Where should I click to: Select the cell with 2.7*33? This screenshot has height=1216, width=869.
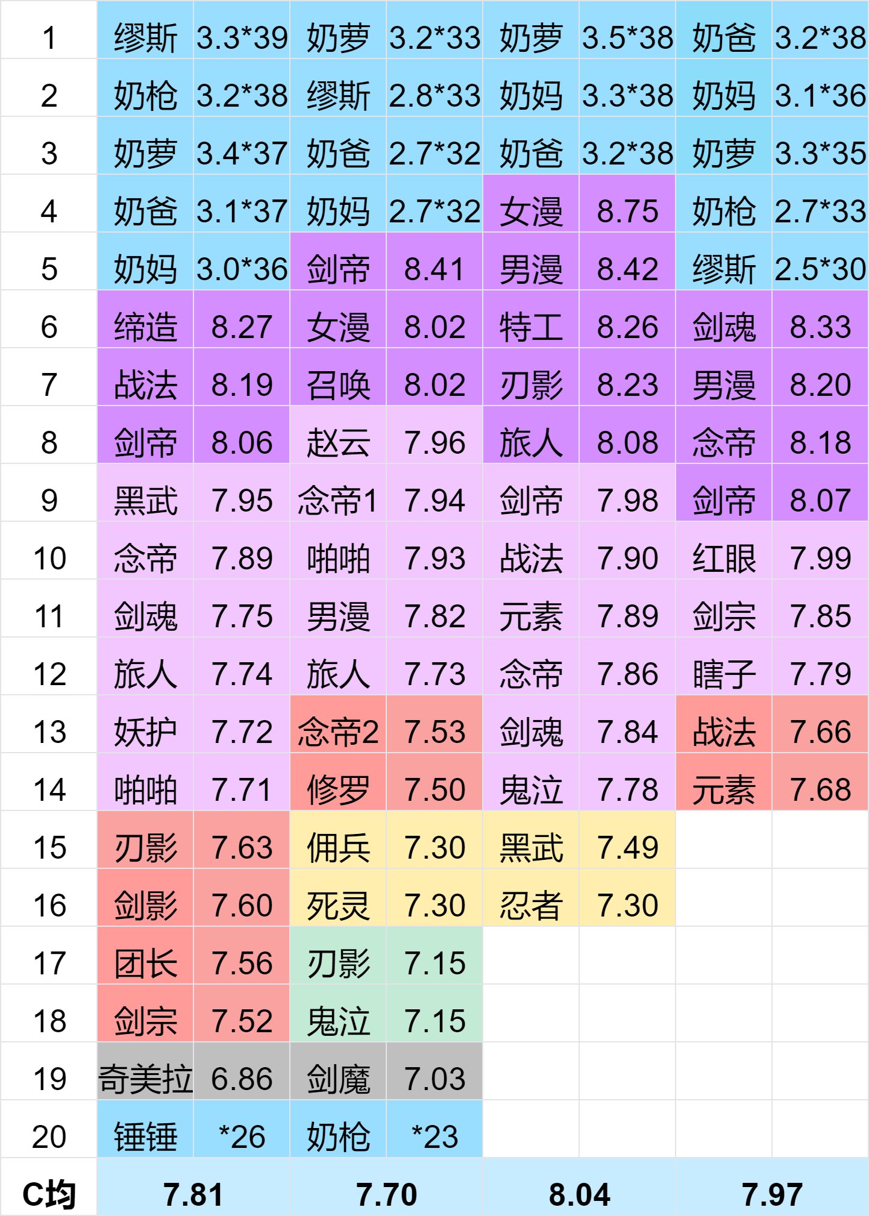[820, 204]
